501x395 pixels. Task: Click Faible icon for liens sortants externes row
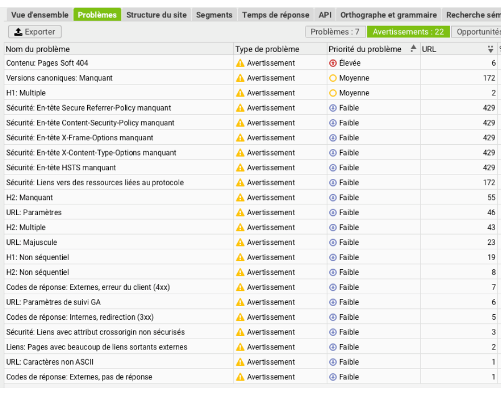click(x=333, y=347)
